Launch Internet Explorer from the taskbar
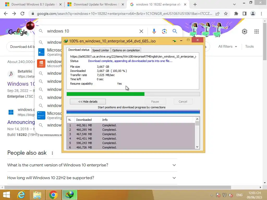This screenshot has width=267, height=200. click(21, 195)
